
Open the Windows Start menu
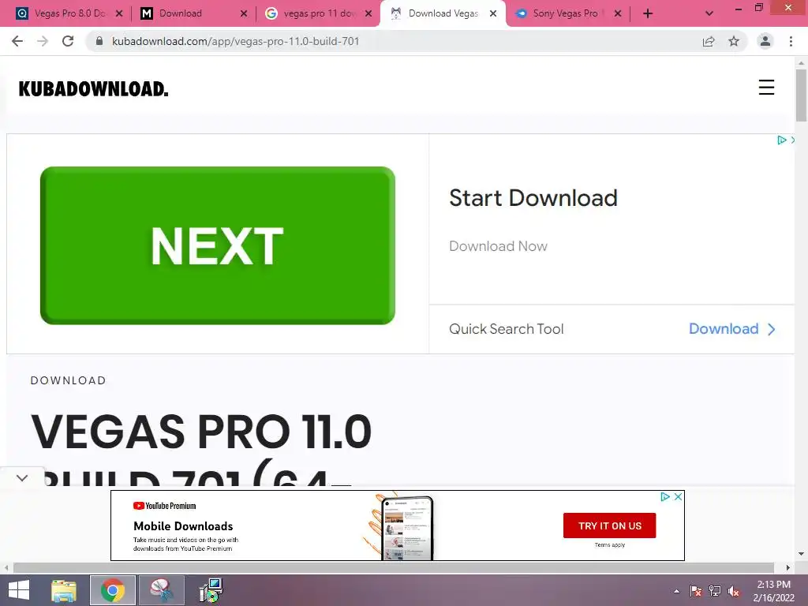[19, 590]
